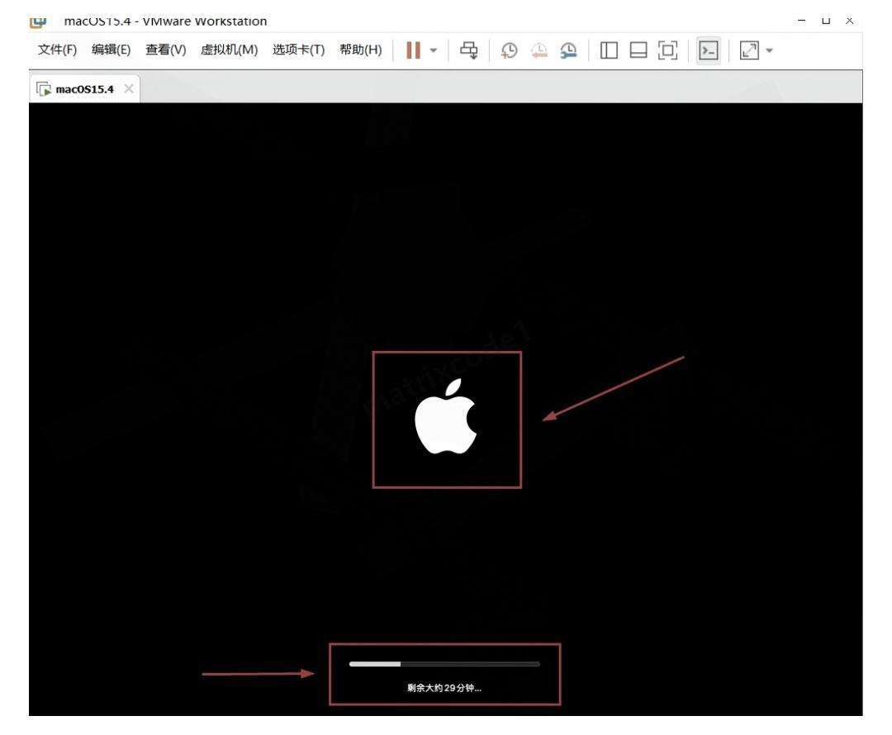
Task: Open the 编辑(E) menu
Action: [x=111, y=50]
